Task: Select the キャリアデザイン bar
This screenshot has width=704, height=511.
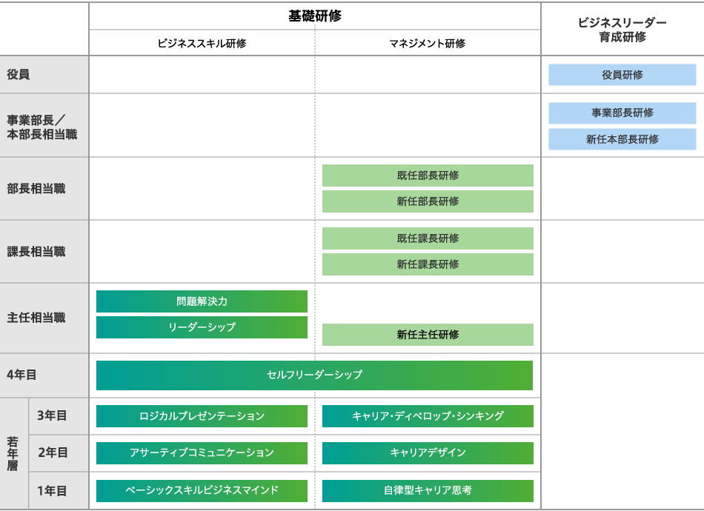Action: pos(428,453)
